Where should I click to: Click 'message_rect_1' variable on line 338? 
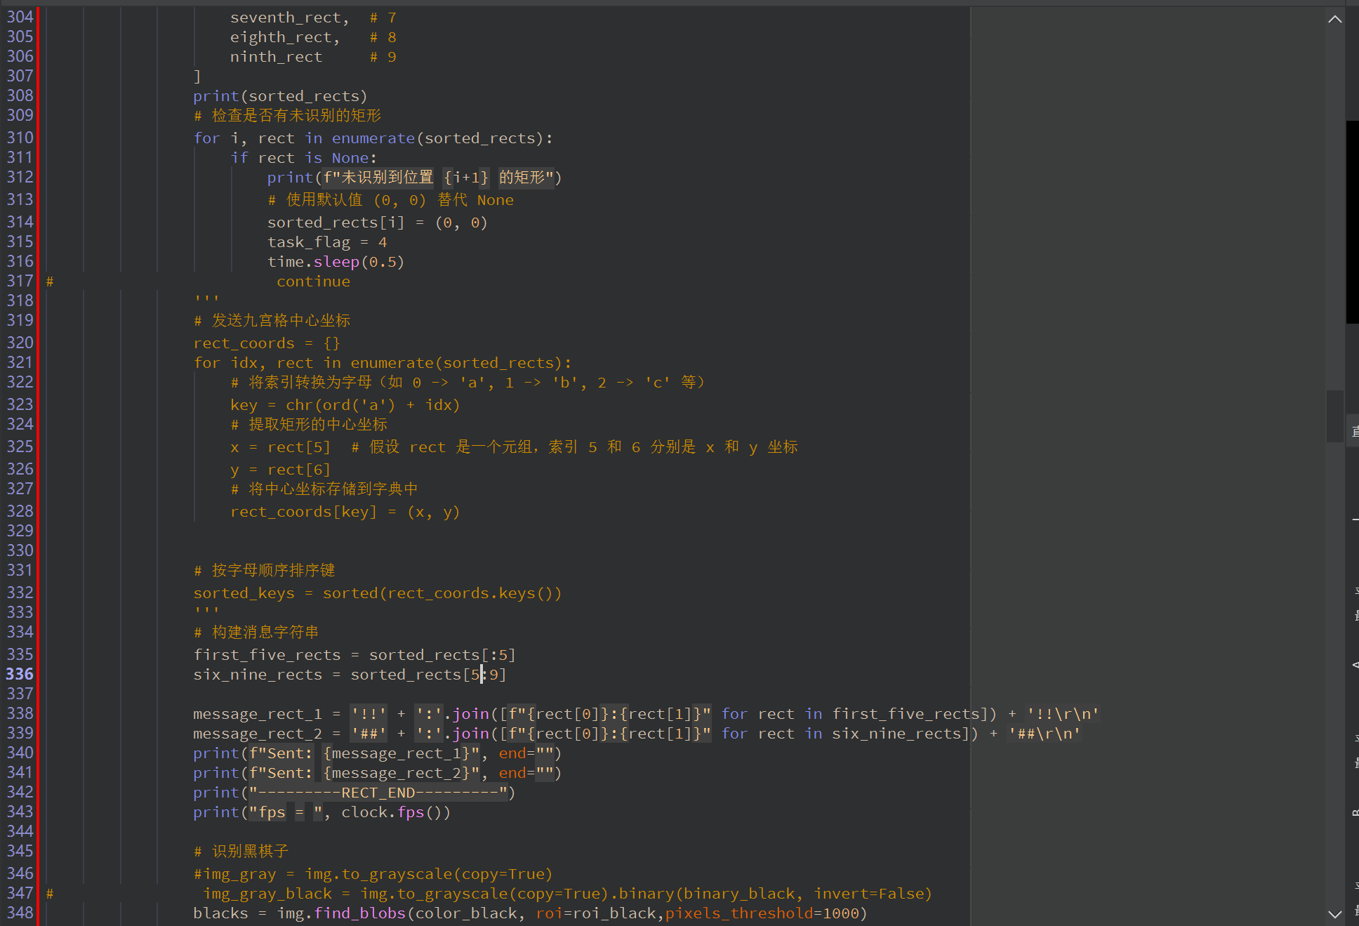pos(257,714)
